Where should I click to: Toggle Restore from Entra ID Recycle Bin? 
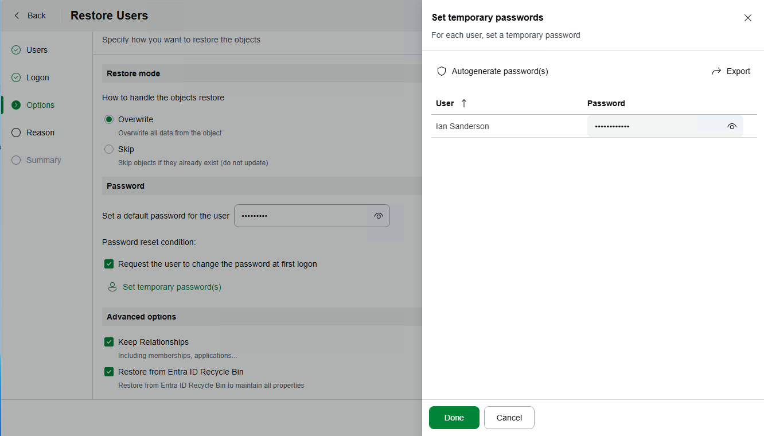(x=109, y=372)
